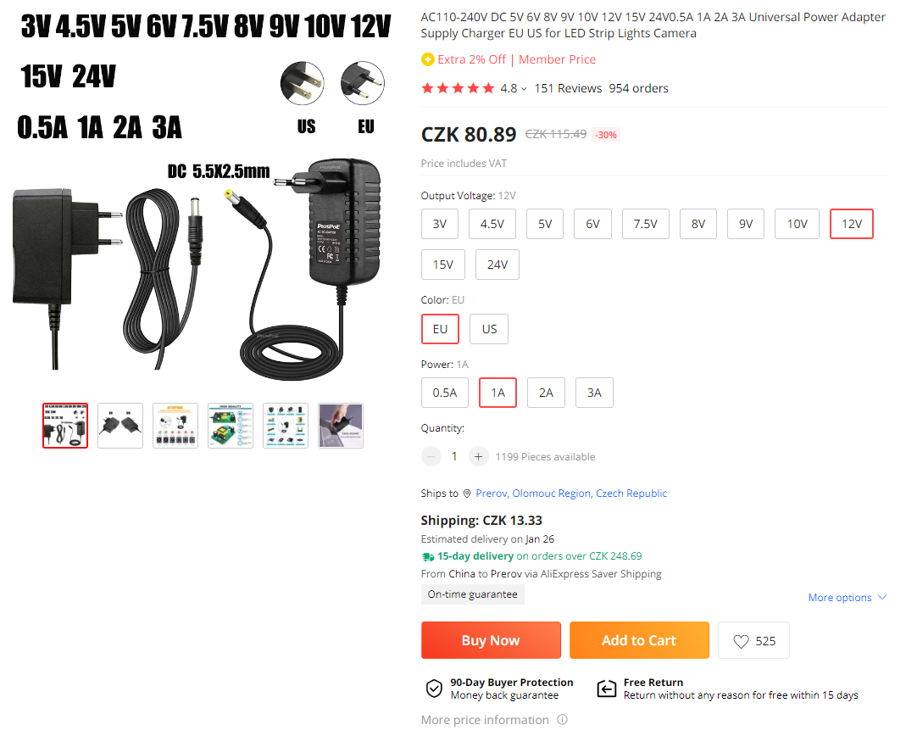Click the Member Price gold coin icon
The width and height of the screenshot is (906, 736).
(428, 59)
